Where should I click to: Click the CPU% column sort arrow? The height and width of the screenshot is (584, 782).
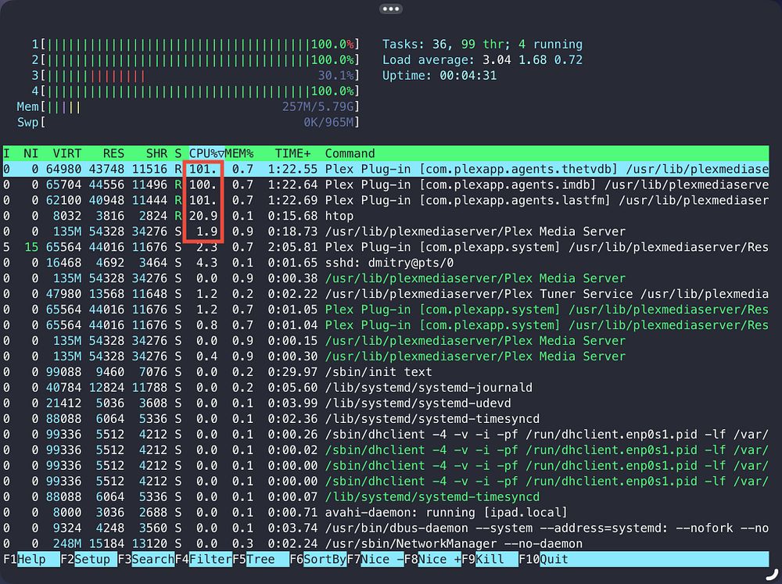click(221, 153)
